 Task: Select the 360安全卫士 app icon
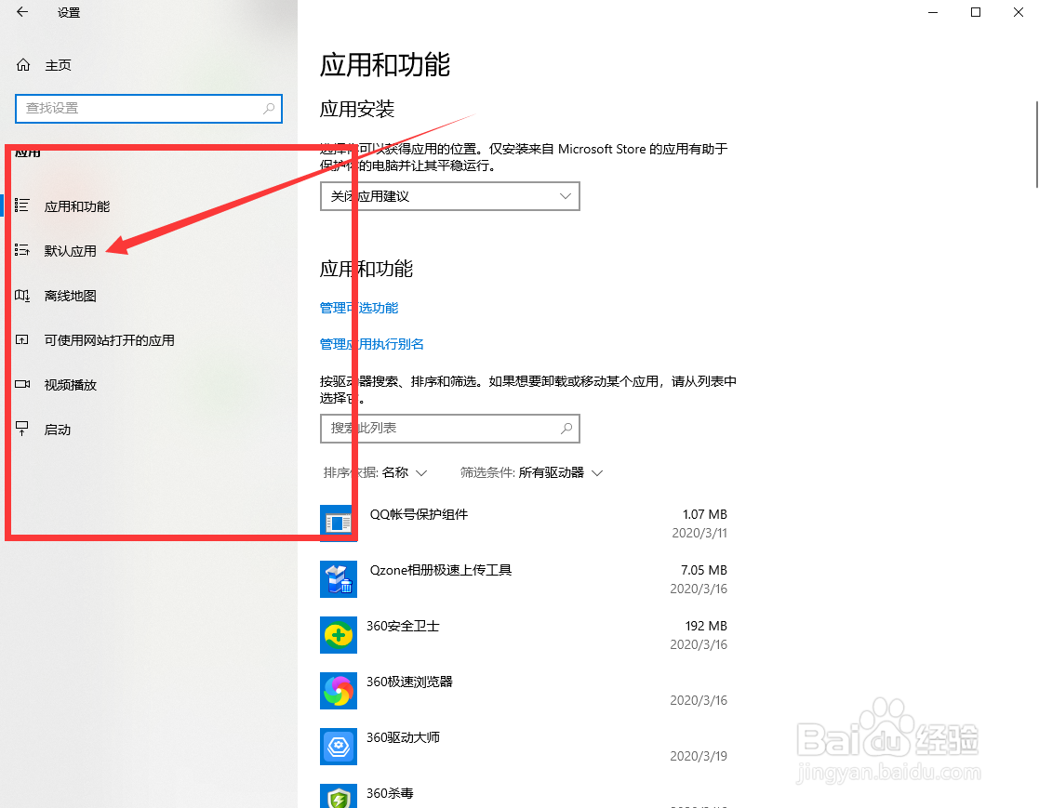point(338,635)
